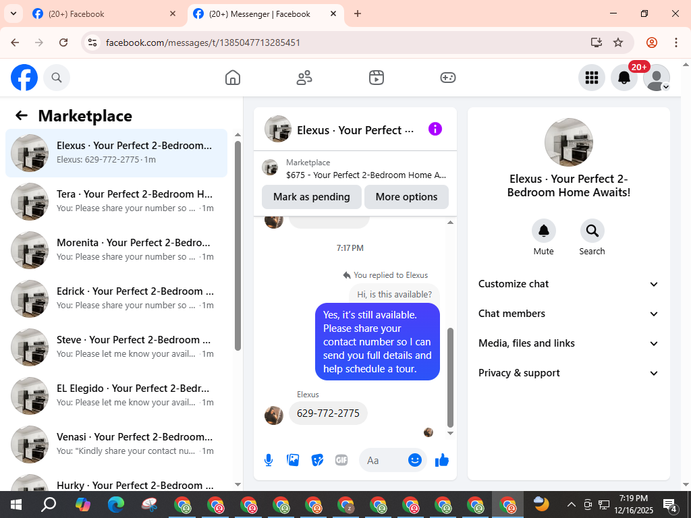Click the Mark as pending button
The height and width of the screenshot is (518, 691).
pyautogui.click(x=312, y=197)
